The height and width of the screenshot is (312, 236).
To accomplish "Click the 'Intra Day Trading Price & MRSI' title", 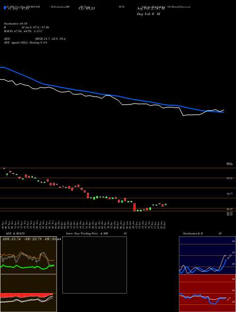I will coord(95,234).
